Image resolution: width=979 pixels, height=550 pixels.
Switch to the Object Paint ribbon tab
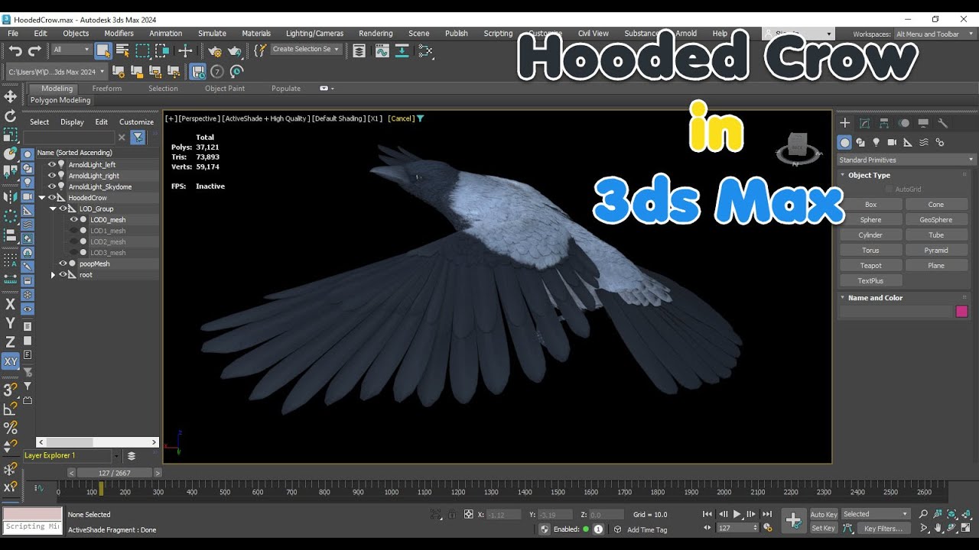[x=225, y=89]
